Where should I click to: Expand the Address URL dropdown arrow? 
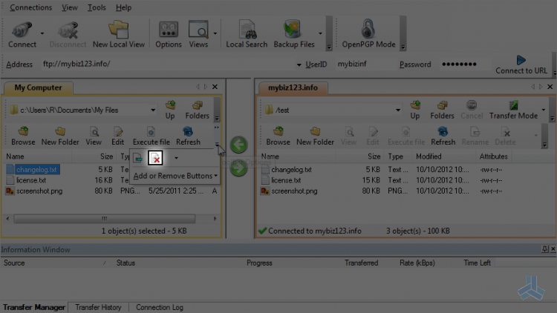(x=299, y=65)
